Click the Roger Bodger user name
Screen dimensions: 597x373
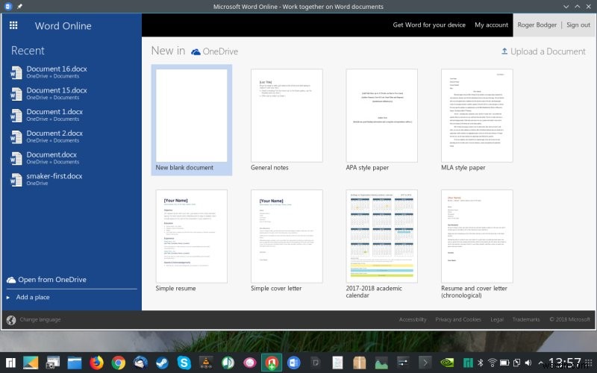[x=537, y=25]
